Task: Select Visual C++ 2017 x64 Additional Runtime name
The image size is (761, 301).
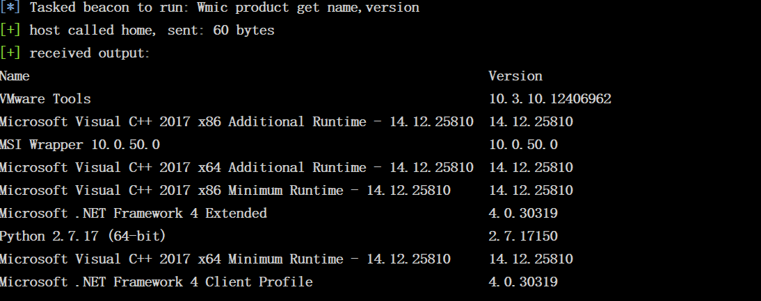Action: [x=237, y=168]
